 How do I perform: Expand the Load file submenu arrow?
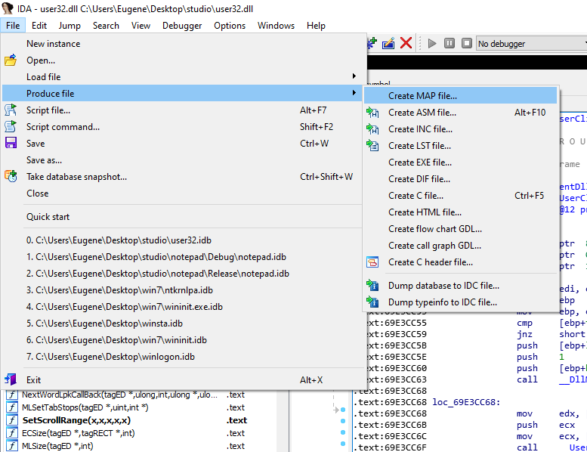pyautogui.click(x=354, y=76)
